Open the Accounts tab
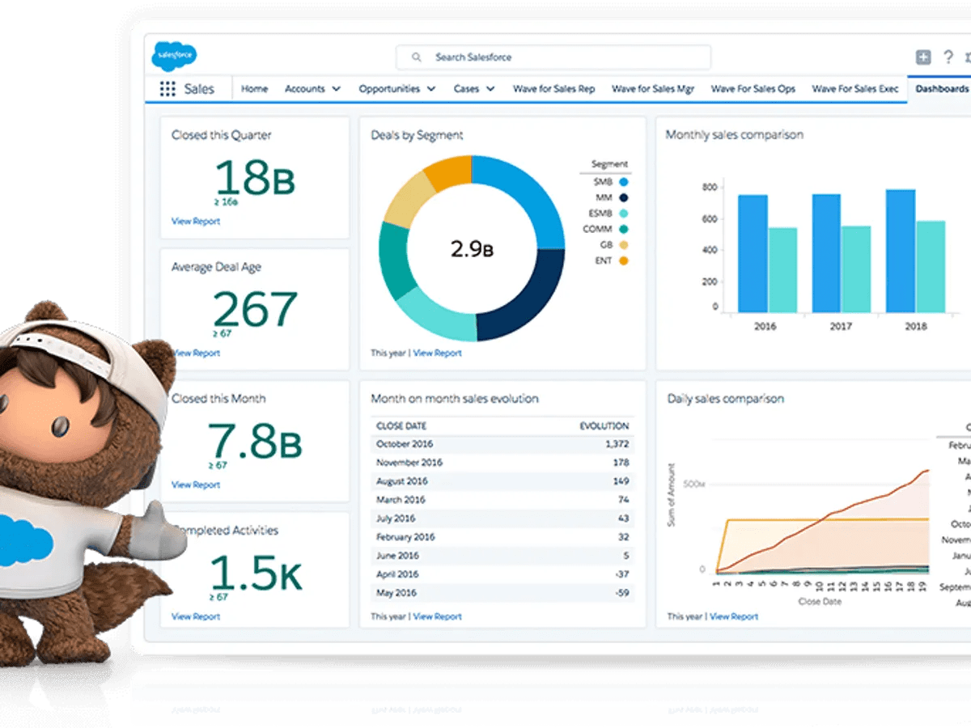 click(x=304, y=89)
